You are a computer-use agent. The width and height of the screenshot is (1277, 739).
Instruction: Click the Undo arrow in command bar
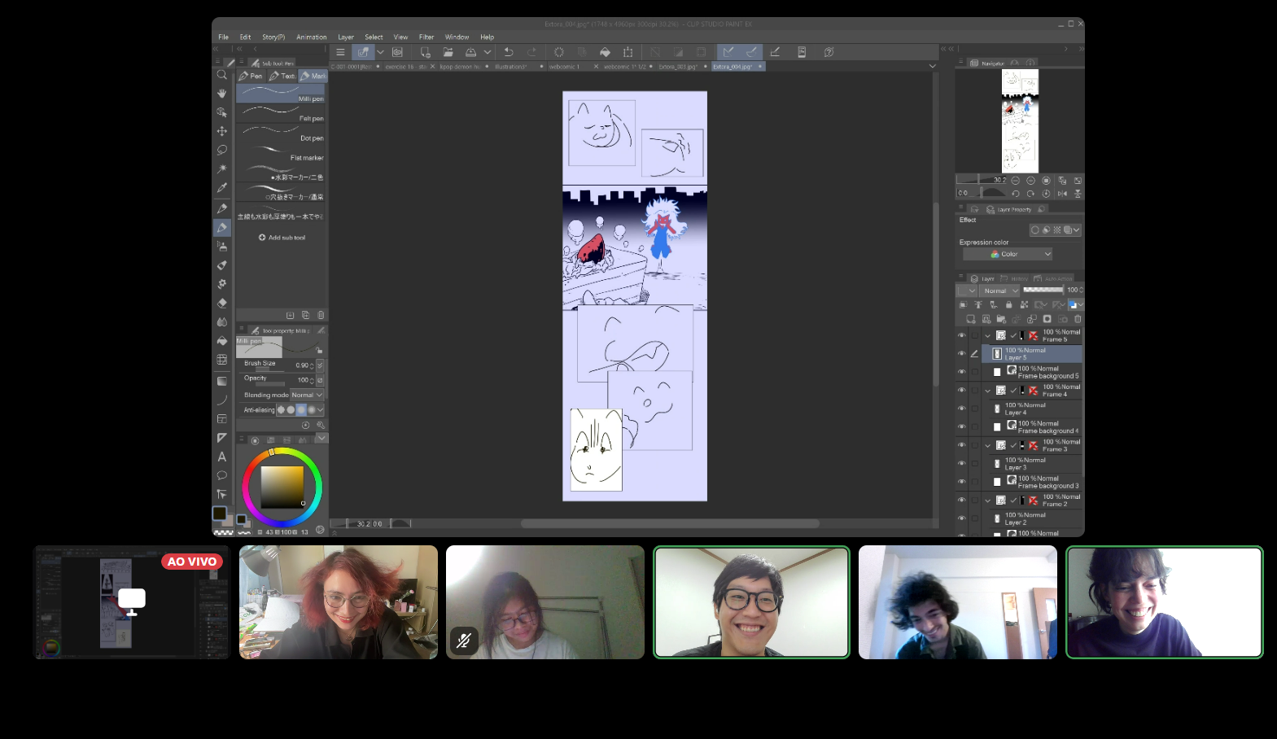point(509,52)
